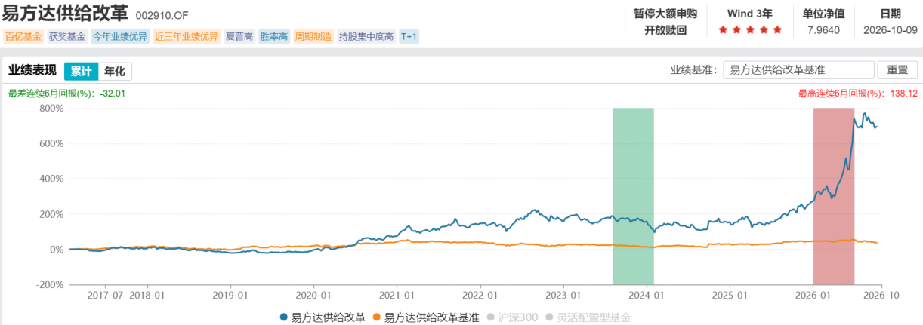Click the 2021-01 x-axis label
This screenshot has height=325, width=923.
pos(397,295)
